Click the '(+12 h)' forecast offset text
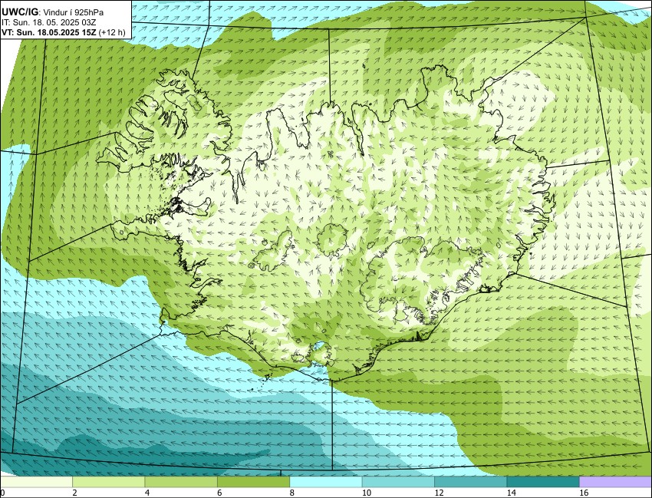The height and width of the screenshot is (498, 652). pyautogui.click(x=111, y=32)
